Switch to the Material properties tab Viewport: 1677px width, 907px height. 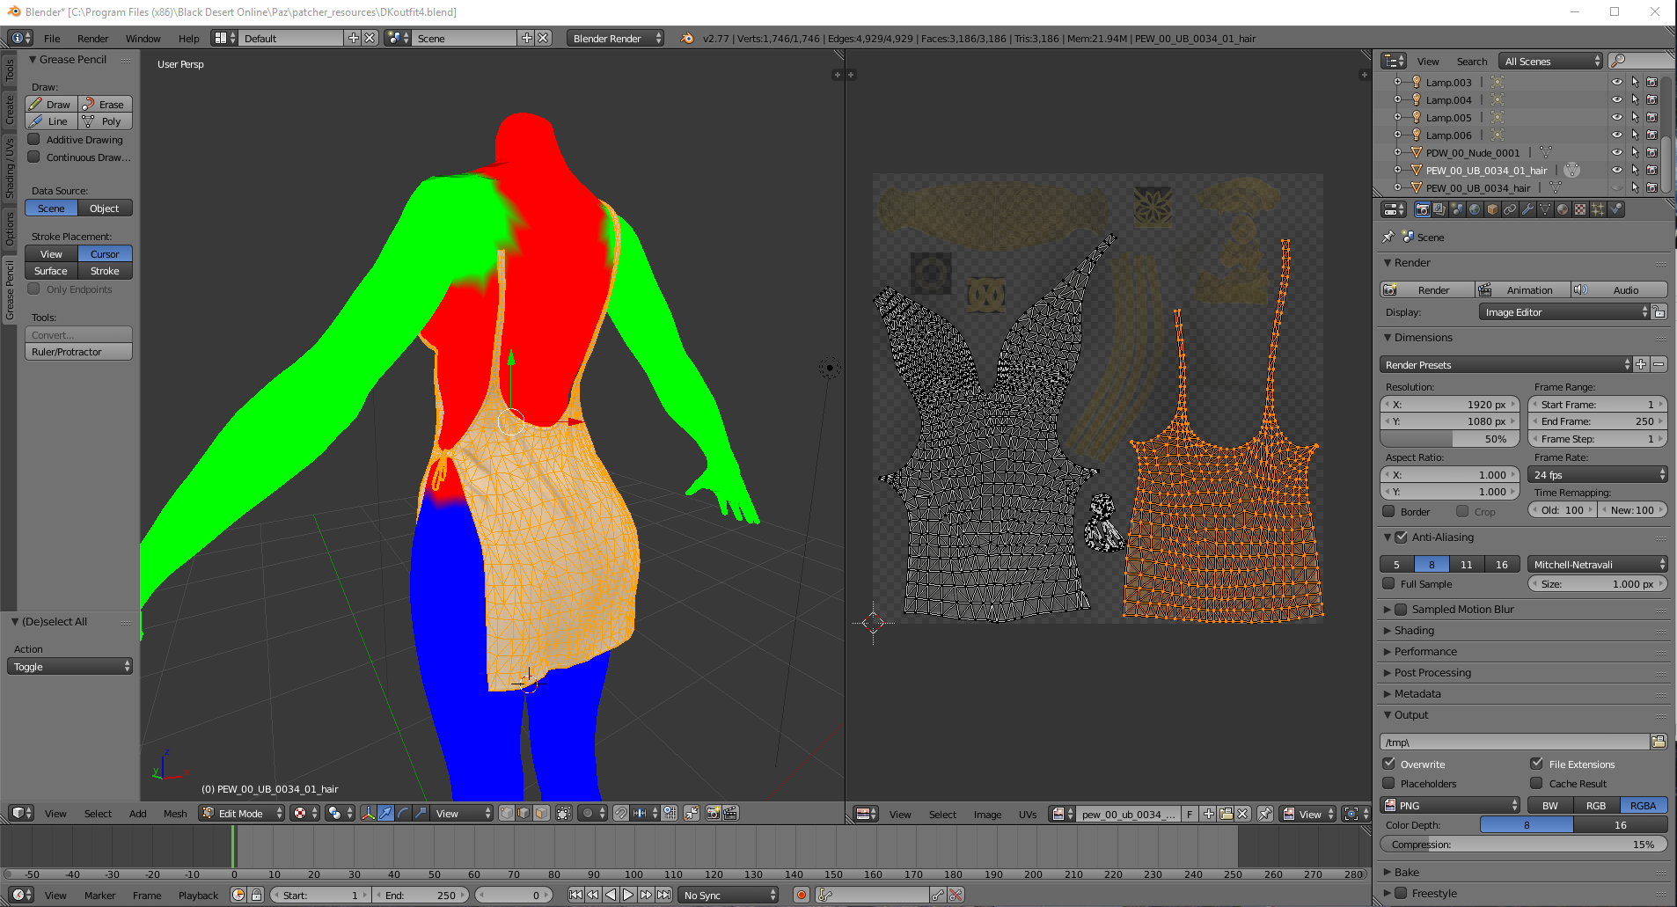click(x=1563, y=209)
